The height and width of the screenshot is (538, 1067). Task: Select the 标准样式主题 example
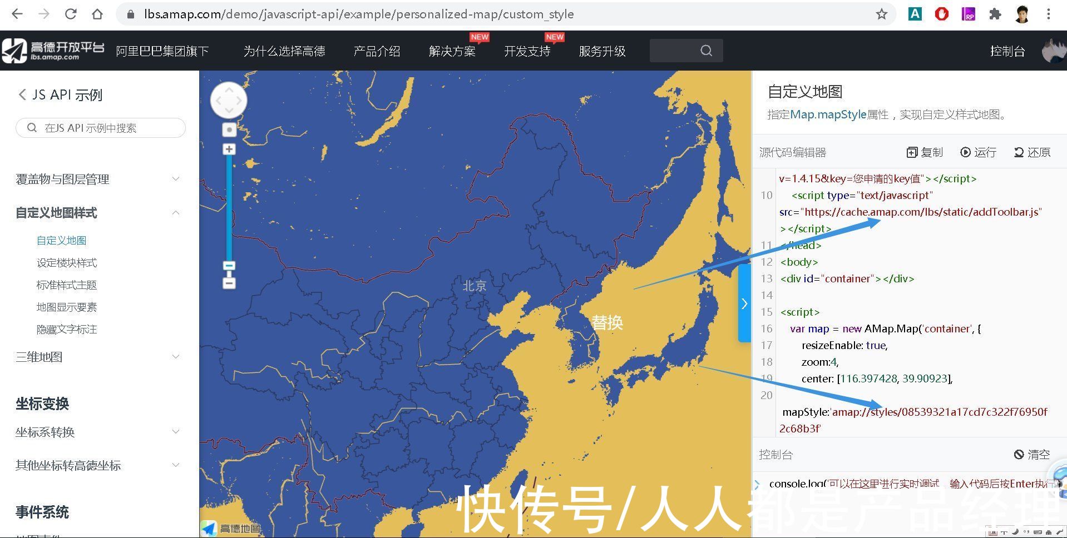[67, 285]
